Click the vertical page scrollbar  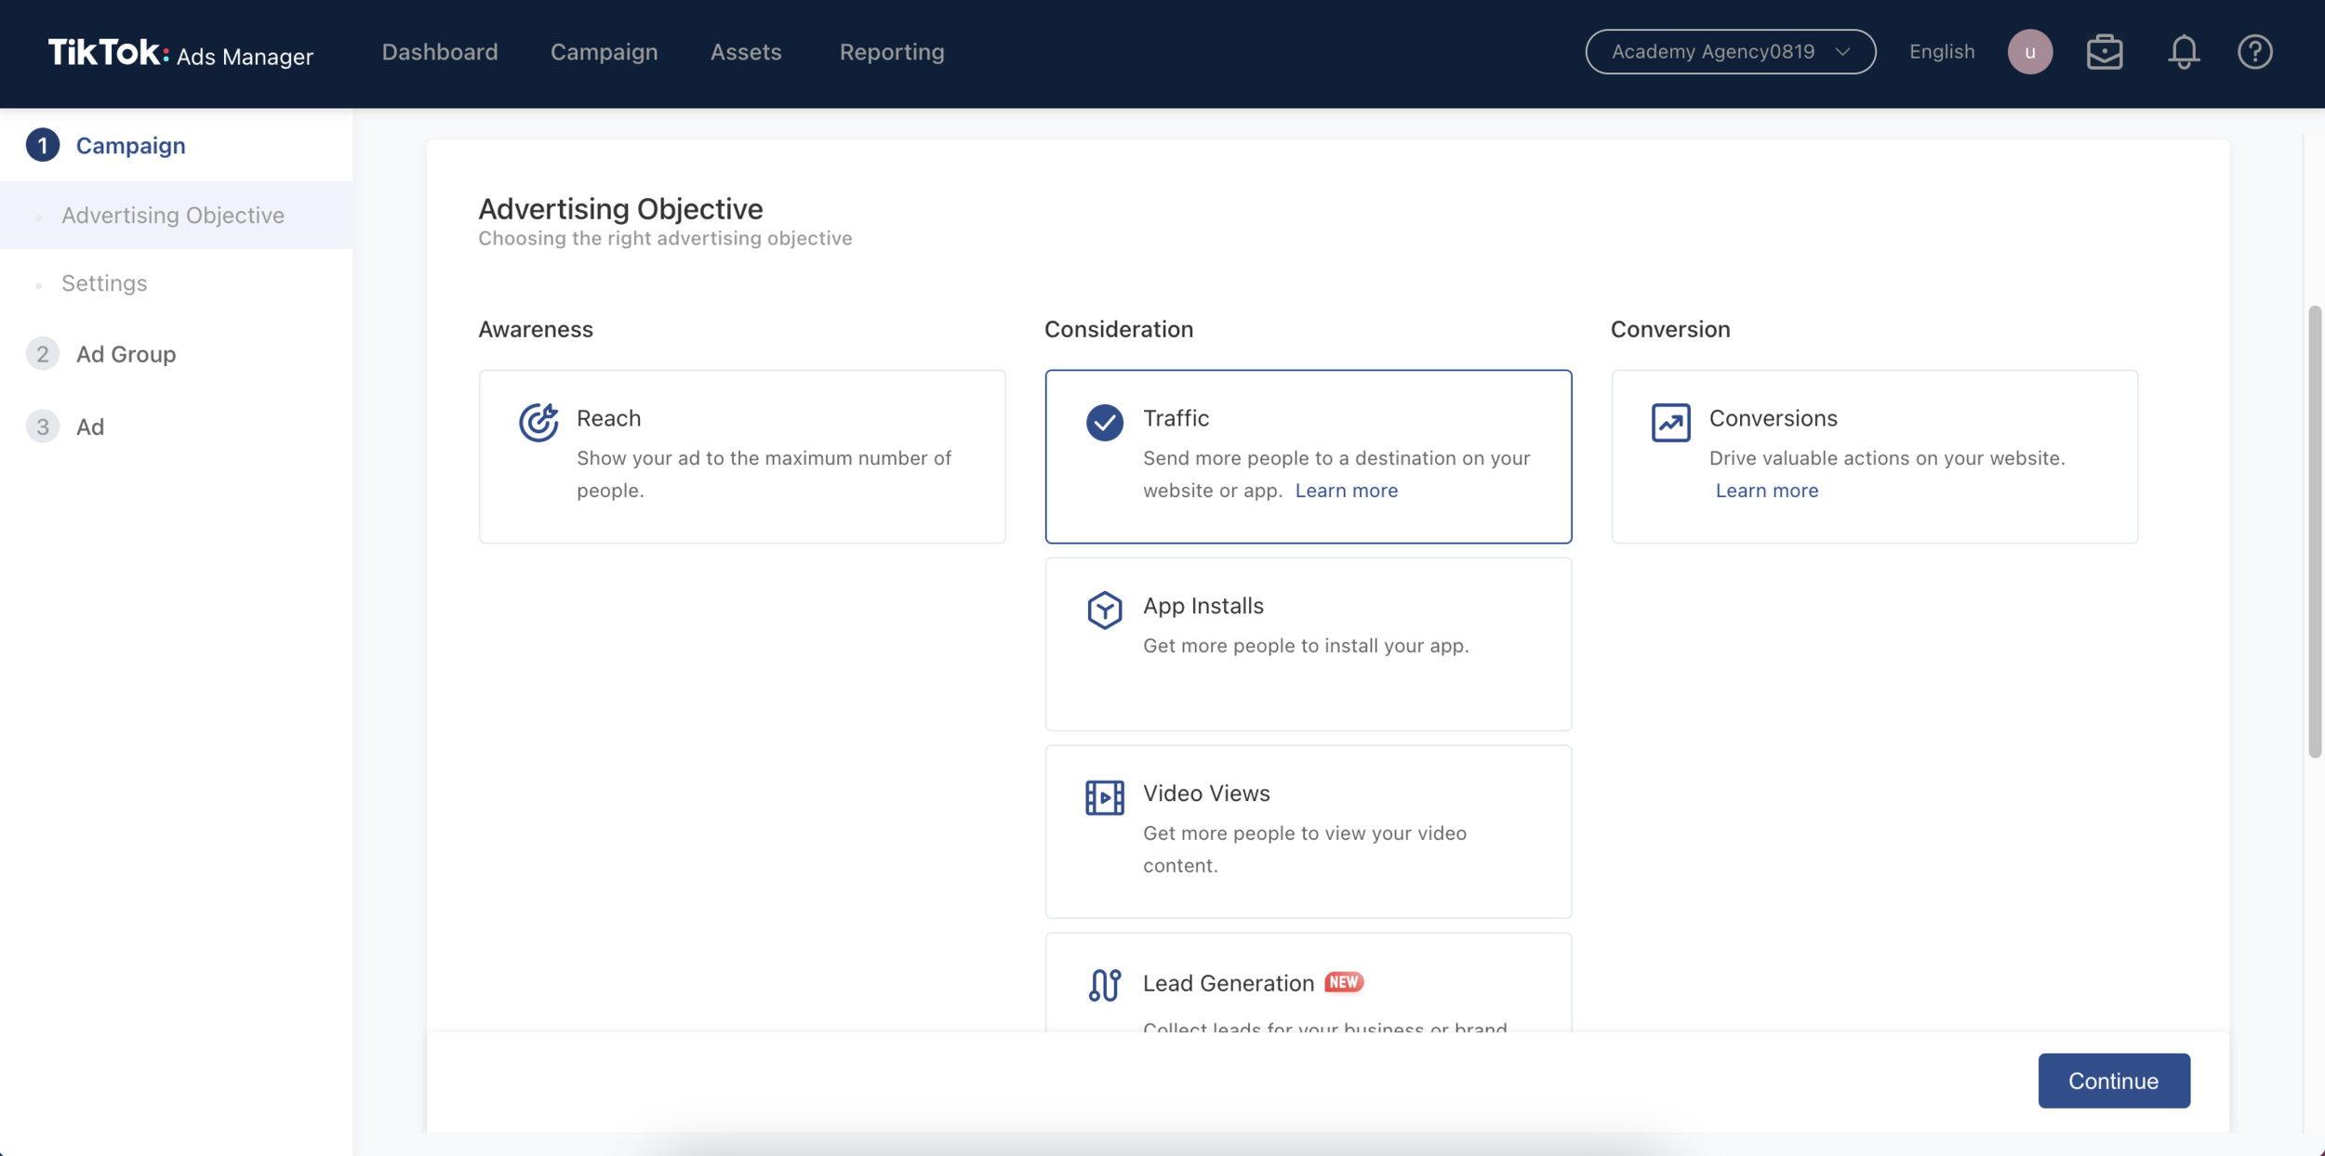pos(2314,532)
